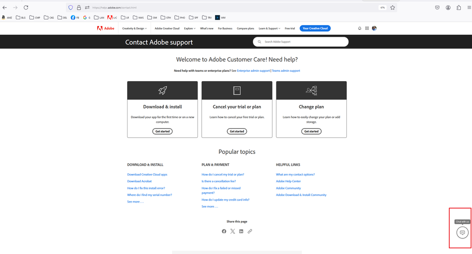Share this page on LinkedIn

(x=241, y=231)
